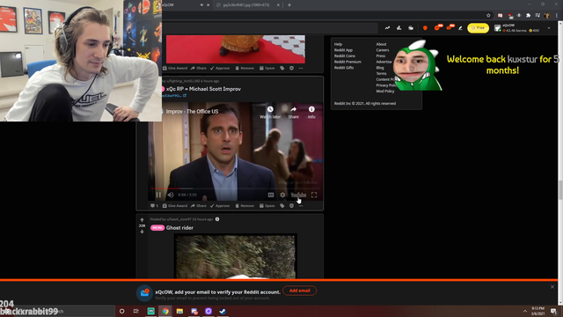This screenshot has height=317, width=563.
Task: Switch video to fullscreen mode
Action: click(314, 195)
